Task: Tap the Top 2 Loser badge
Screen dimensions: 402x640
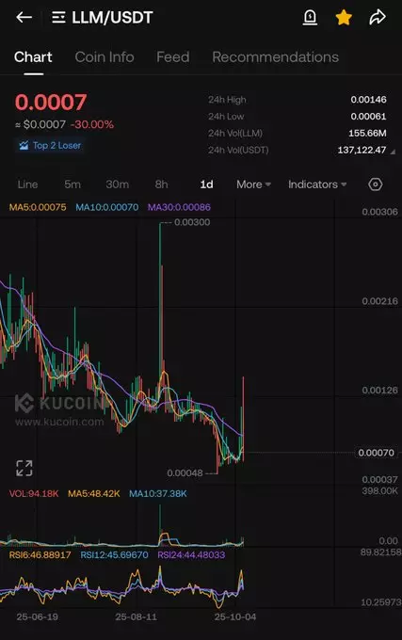Action: coord(50,145)
